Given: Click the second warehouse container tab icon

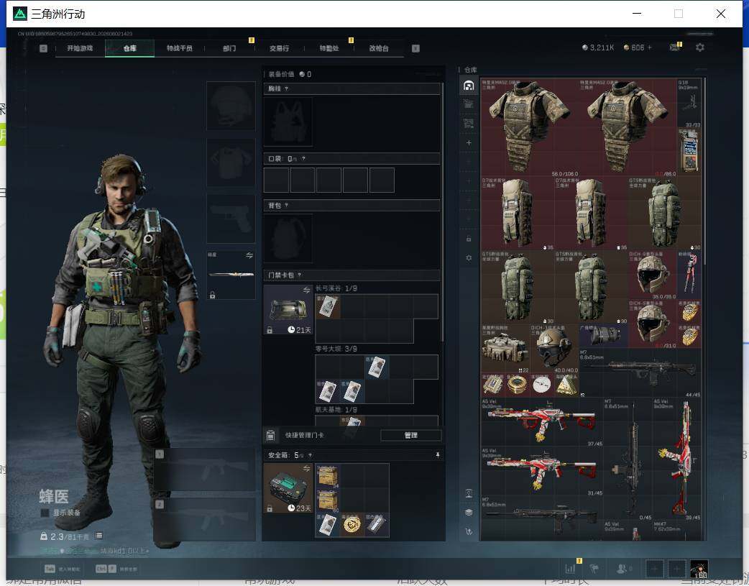Looking at the screenshot, I should click(x=469, y=104).
